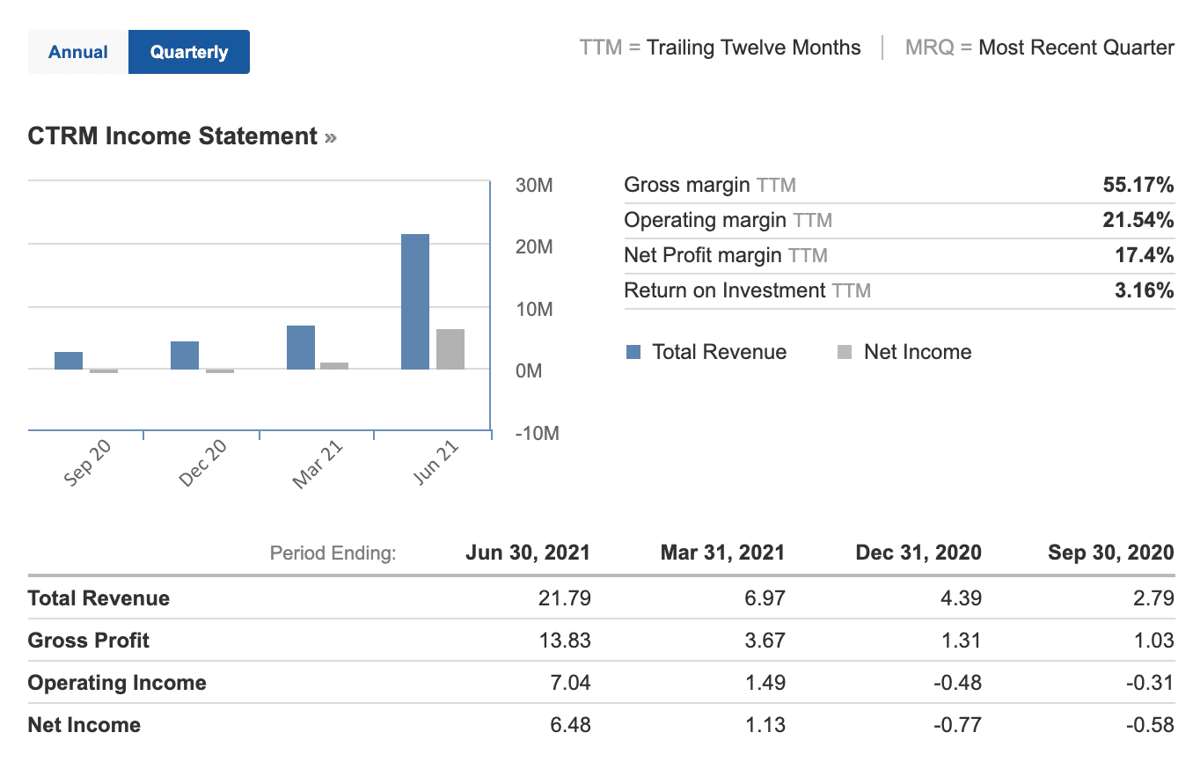Click the 1.49 Operating Income value
Image resolution: width=1193 pixels, height=762 pixels.
pos(765,683)
